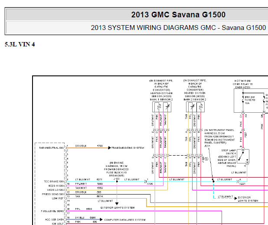Click the 'LOW REF' pin label
The image size is (268, 225).
[x=58, y=199]
